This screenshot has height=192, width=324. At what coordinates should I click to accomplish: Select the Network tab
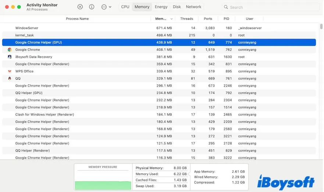(193, 7)
